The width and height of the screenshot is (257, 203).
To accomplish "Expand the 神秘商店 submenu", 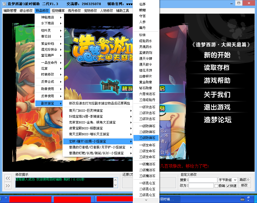I will (49, 17).
